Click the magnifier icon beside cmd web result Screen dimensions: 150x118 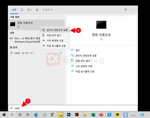pyautogui.click(x=11, y=53)
